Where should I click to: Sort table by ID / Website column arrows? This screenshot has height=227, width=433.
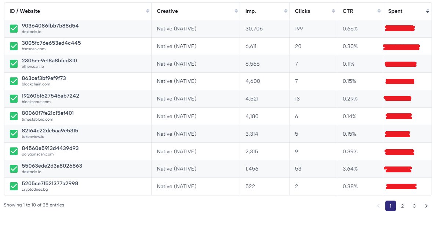pos(148,11)
